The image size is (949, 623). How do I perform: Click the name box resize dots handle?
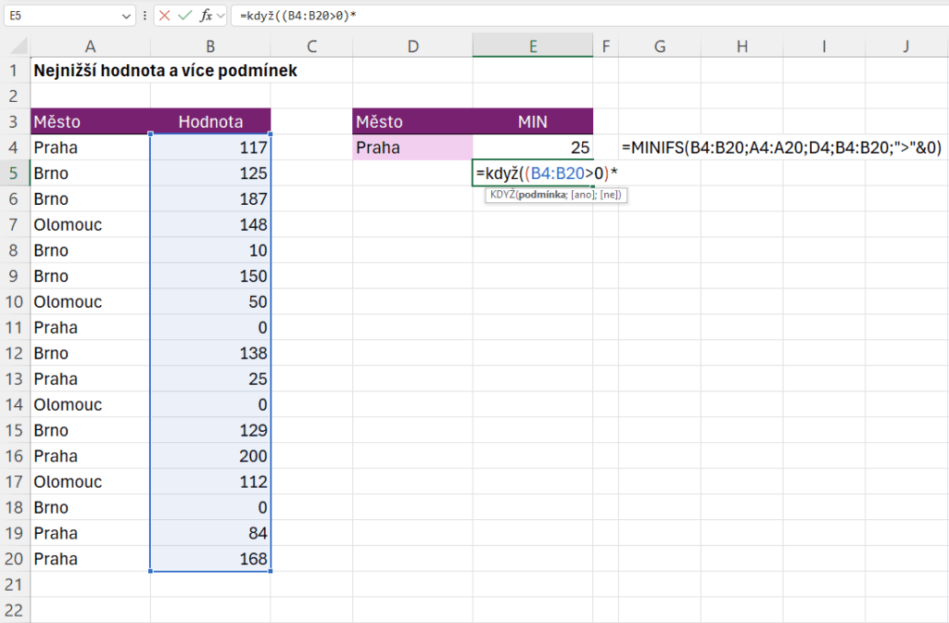coord(145,16)
